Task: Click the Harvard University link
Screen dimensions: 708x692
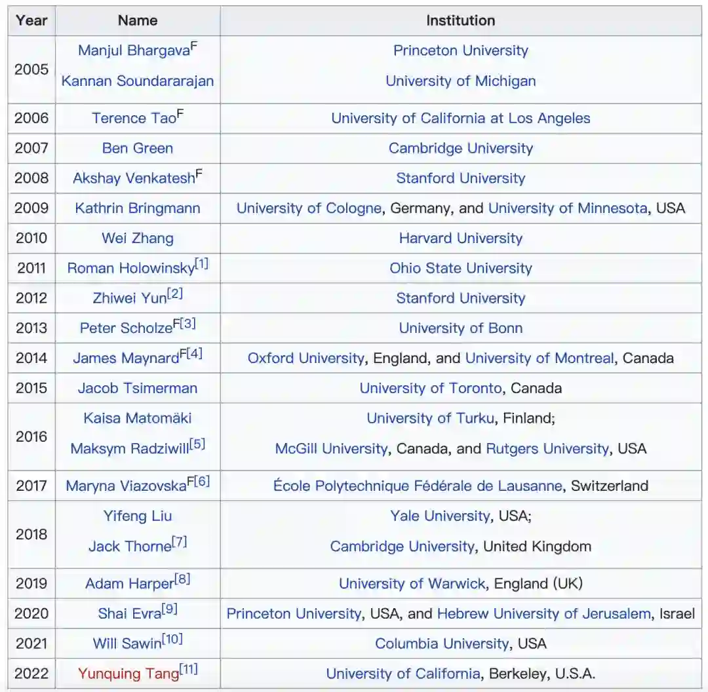Action: point(461,238)
